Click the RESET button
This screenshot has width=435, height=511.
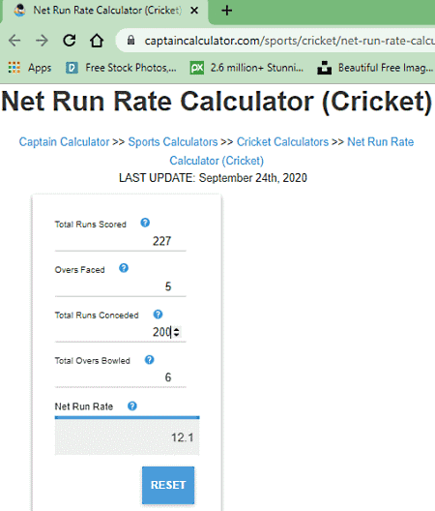click(x=168, y=485)
